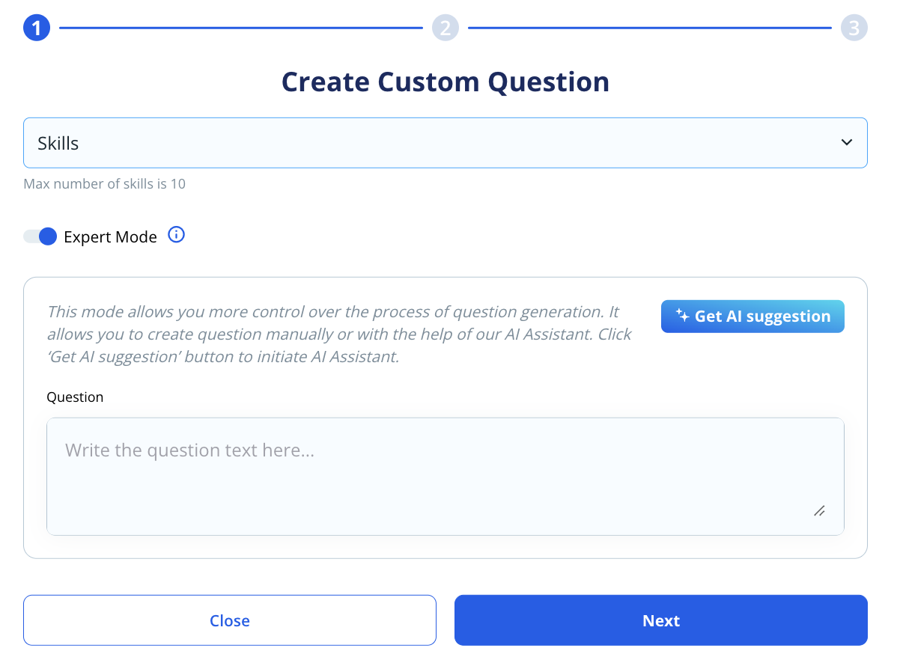Click the step 1 circle indicator
897x663 pixels.
coord(37,28)
